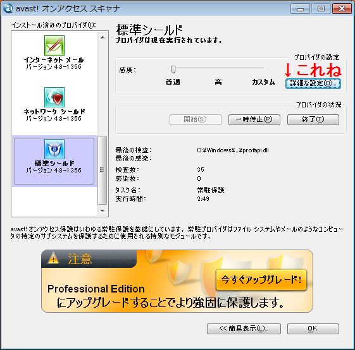Image resolution: width=355 pixels, height=350 pixels.
Task: Open 詳細な設定(C)... customize settings
Action: [313, 83]
